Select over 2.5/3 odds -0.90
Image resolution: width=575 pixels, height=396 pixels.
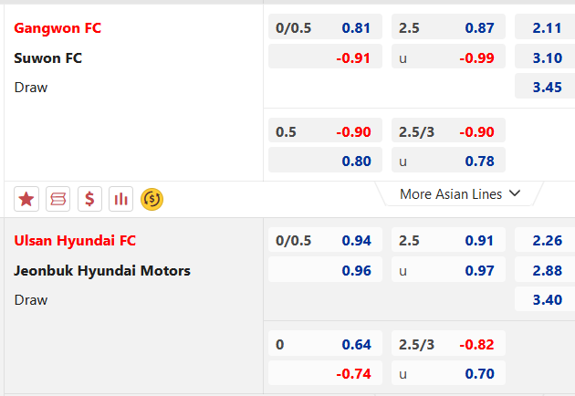[448, 130]
